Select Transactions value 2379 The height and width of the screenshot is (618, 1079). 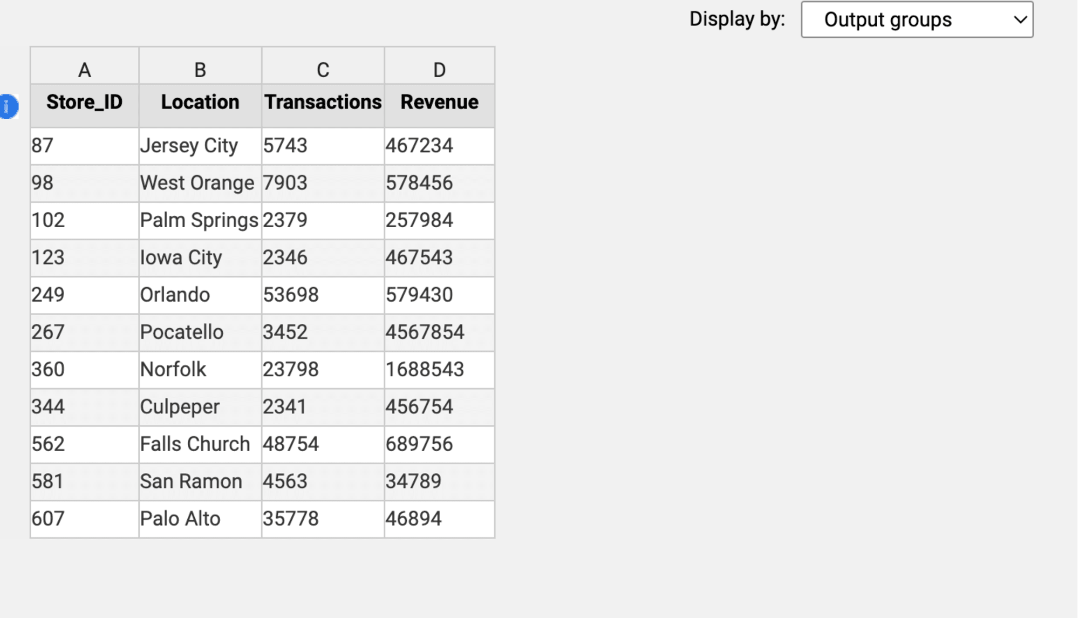pos(323,221)
